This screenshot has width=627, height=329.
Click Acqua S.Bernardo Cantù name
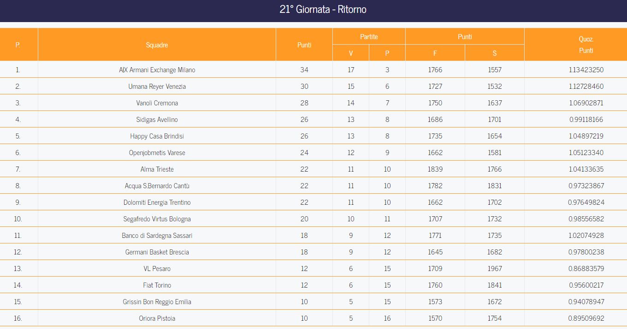[157, 186]
